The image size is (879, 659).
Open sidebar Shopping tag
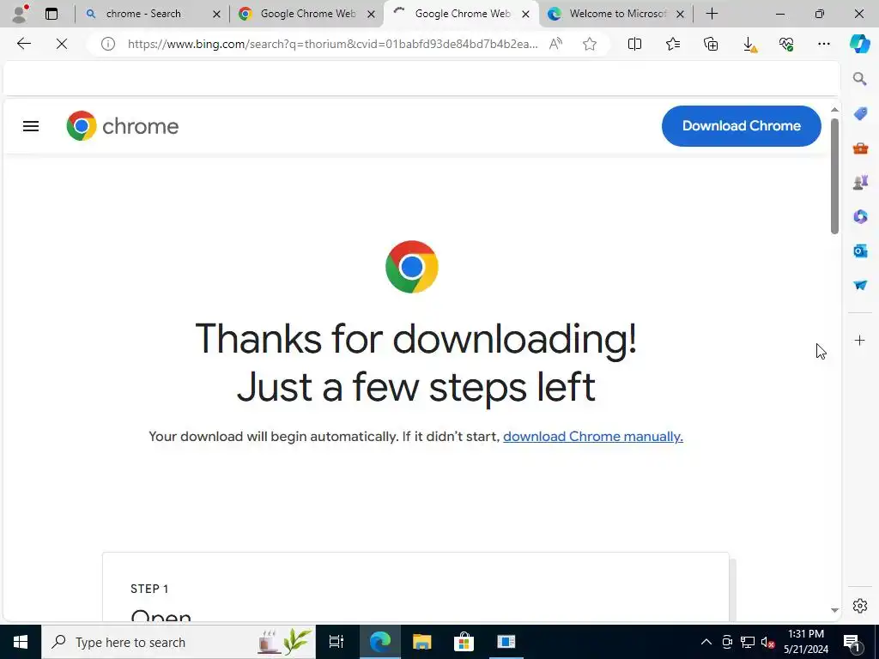click(x=860, y=114)
